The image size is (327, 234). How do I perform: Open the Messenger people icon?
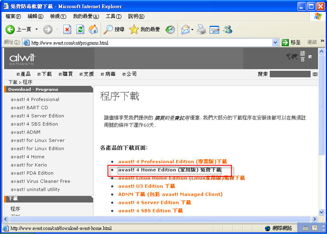pos(228,29)
